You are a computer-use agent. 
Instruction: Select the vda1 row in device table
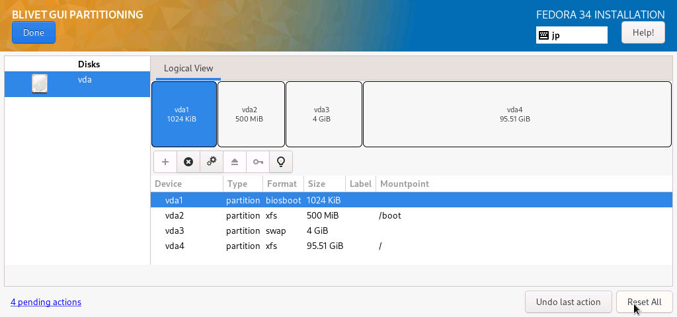[411, 200]
